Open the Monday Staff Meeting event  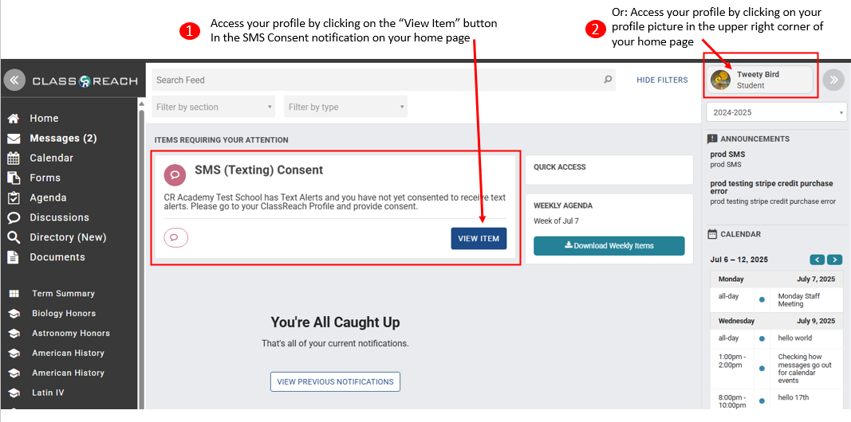[x=799, y=300]
